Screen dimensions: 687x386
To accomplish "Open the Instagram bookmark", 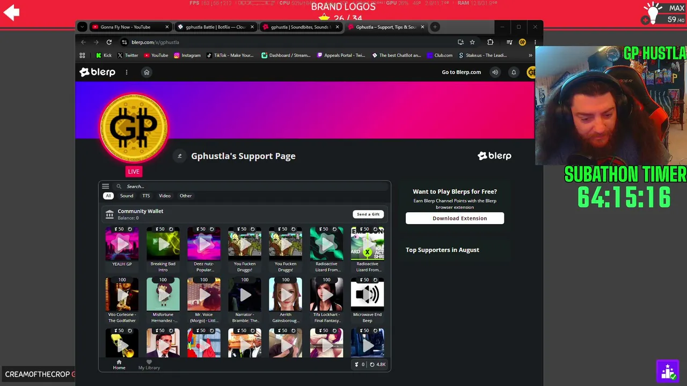I will 187,55.
